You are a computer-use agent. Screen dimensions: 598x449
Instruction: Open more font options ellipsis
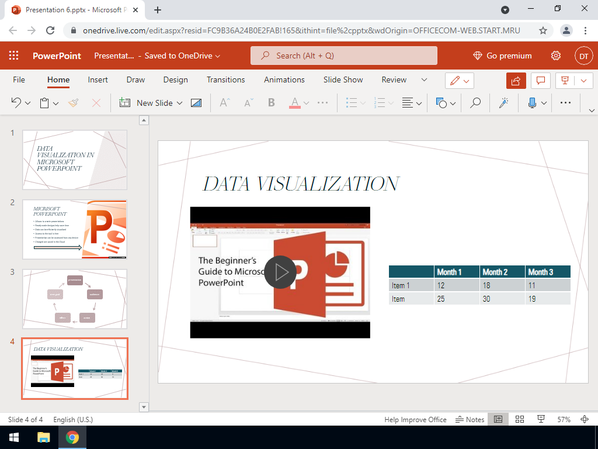322,103
